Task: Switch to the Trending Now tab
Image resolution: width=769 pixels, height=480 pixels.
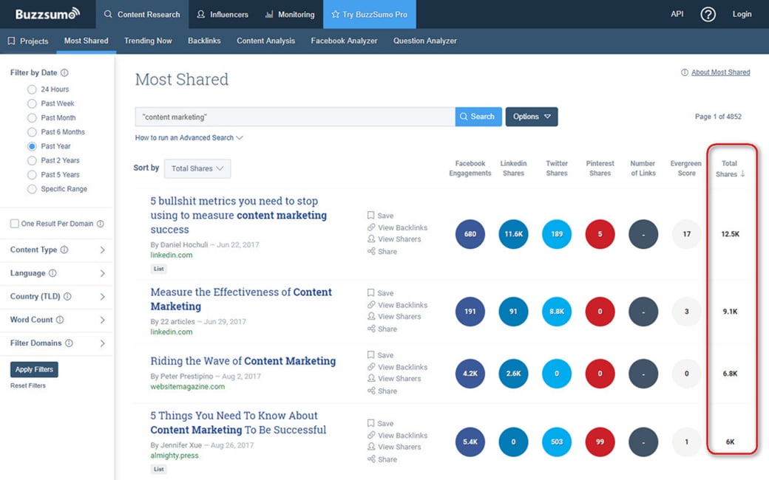Action: point(148,41)
